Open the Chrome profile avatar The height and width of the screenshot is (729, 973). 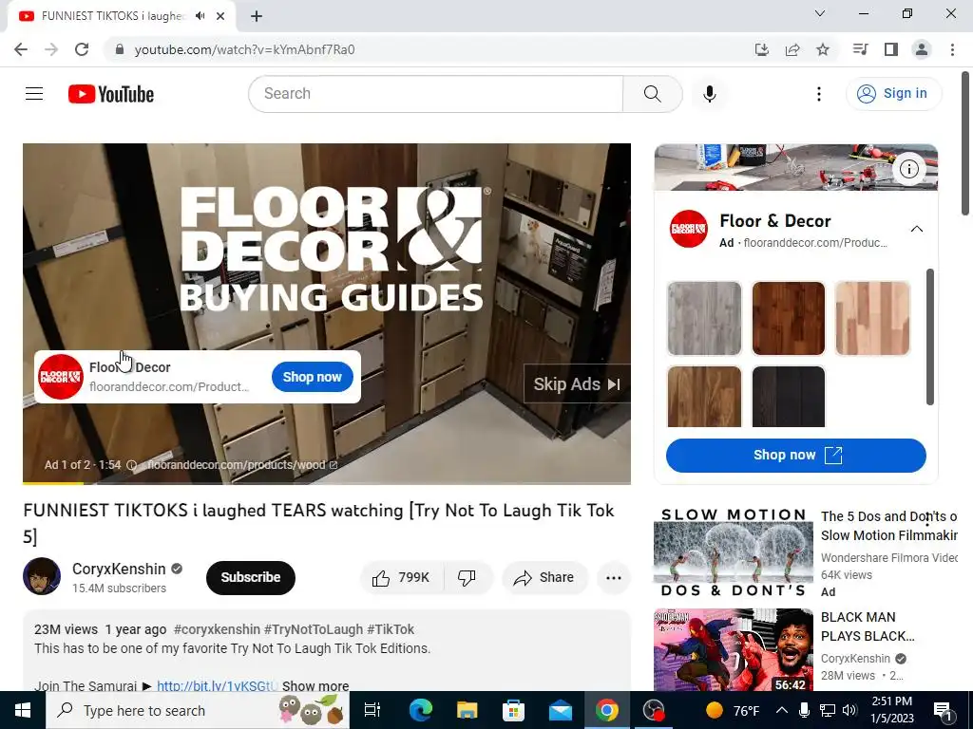coord(922,49)
